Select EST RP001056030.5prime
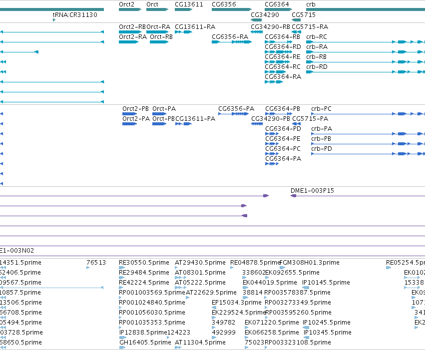Screen dimensions: 425x350 click(x=120, y=318)
